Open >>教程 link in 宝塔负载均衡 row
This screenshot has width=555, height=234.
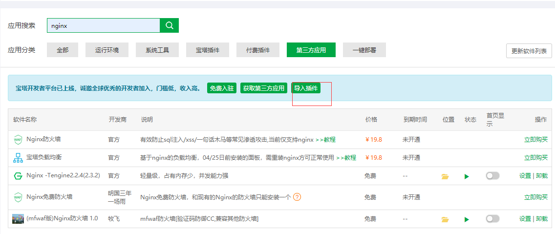click(x=346, y=158)
